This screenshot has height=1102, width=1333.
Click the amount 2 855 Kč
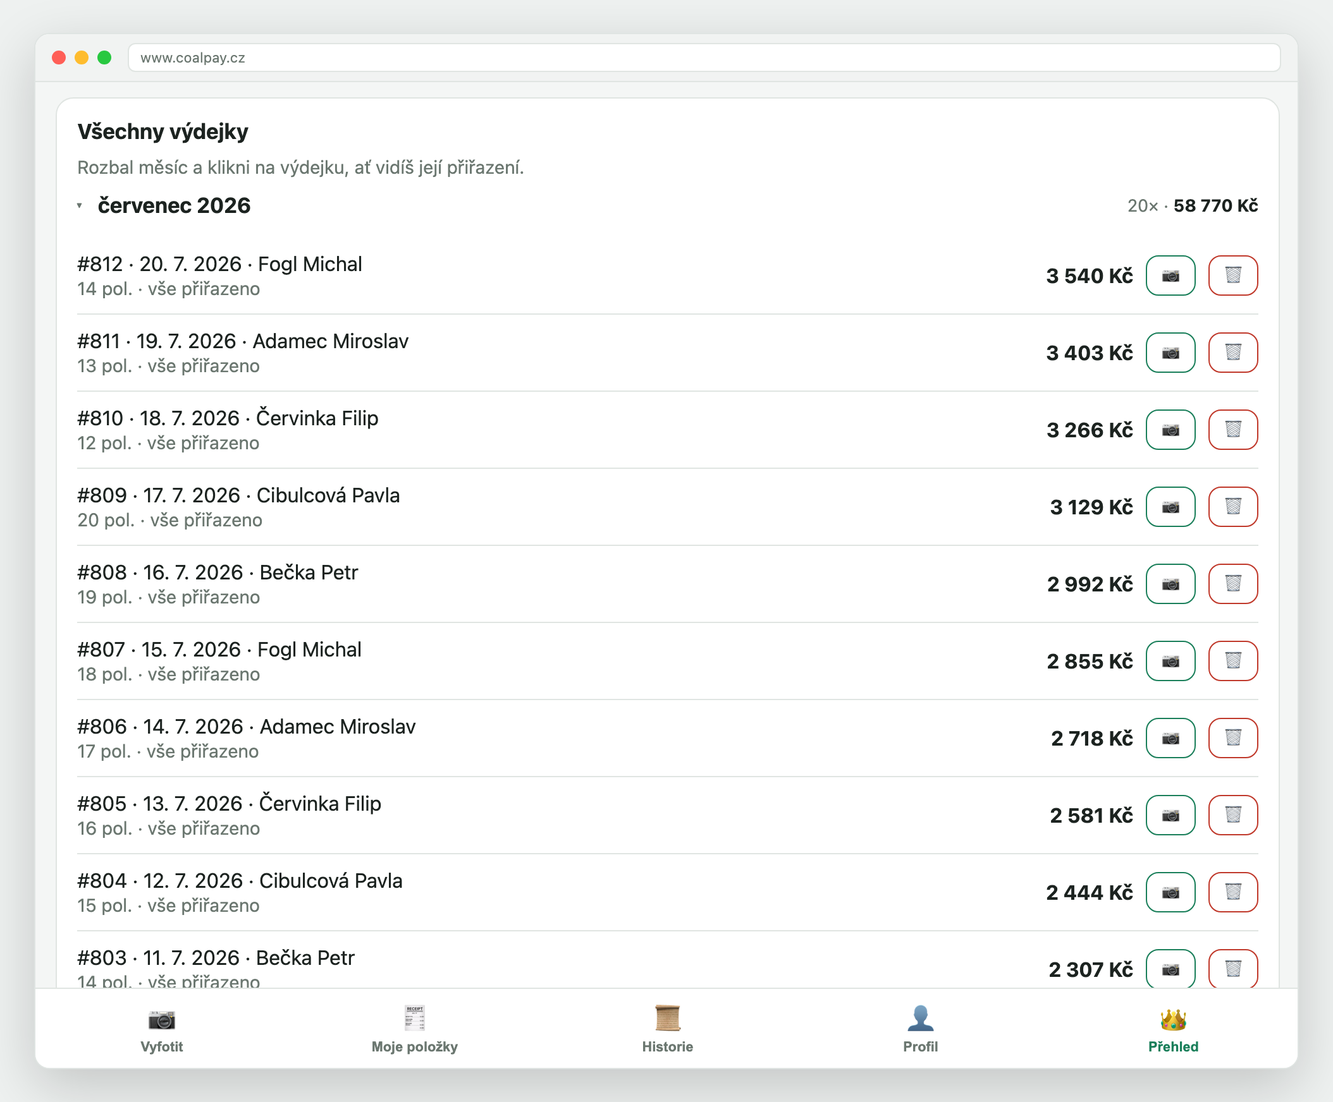pyautogui.click(x=1090, y=662)
